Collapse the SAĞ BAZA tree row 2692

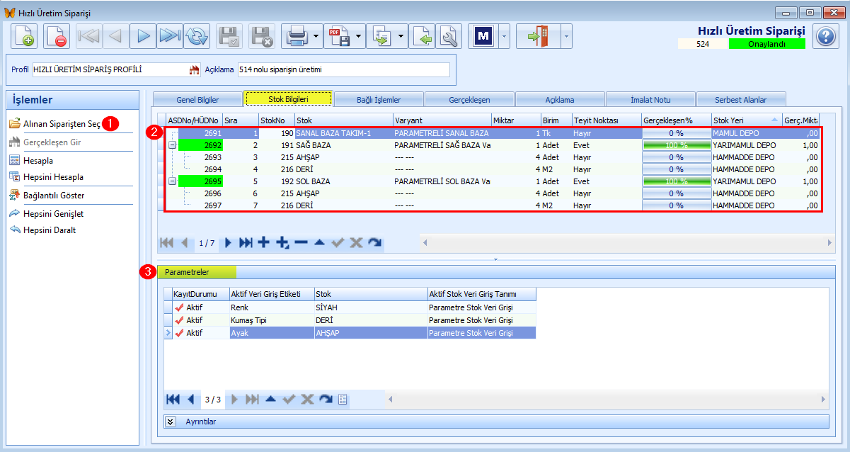pyautogui.click(x=172, y=145)
